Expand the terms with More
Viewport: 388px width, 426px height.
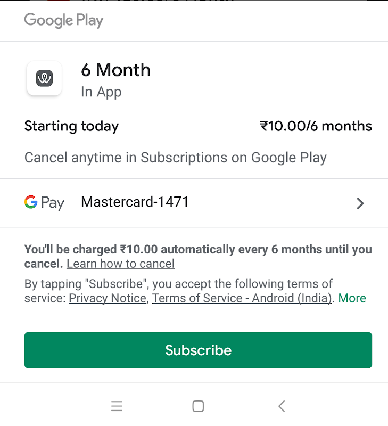click(352, 298)
